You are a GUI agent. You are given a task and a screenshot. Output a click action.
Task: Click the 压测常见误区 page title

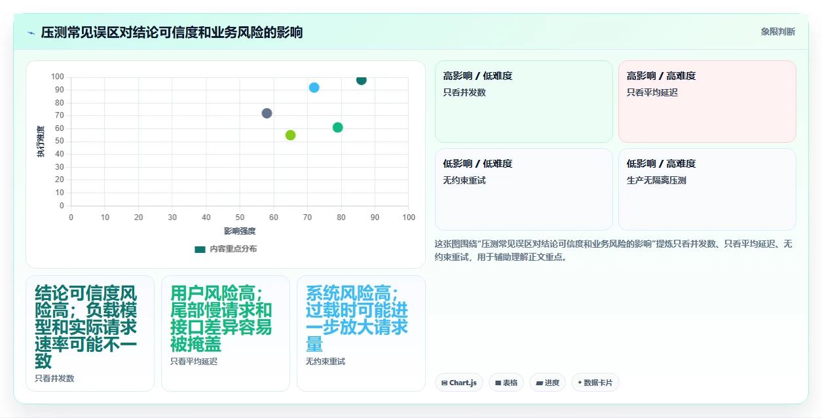[x=172, y=32]
